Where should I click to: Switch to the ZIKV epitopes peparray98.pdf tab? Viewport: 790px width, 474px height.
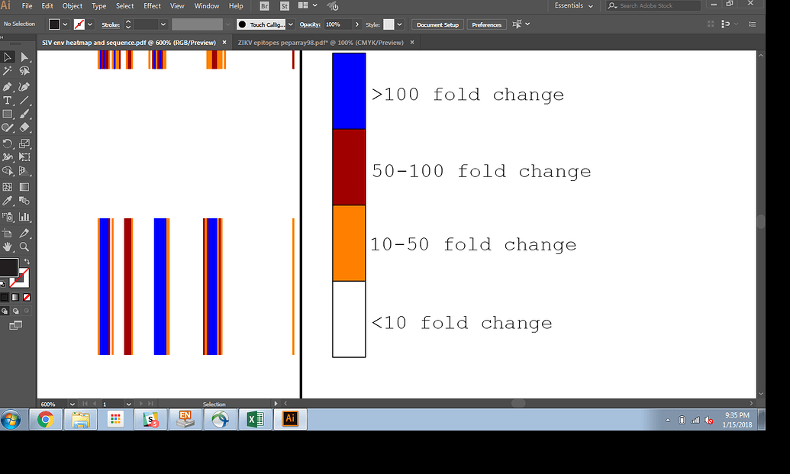click(321, 43)
